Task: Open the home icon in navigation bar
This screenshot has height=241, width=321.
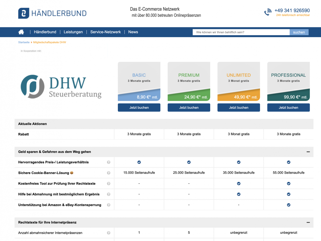Action: point(21,32)
